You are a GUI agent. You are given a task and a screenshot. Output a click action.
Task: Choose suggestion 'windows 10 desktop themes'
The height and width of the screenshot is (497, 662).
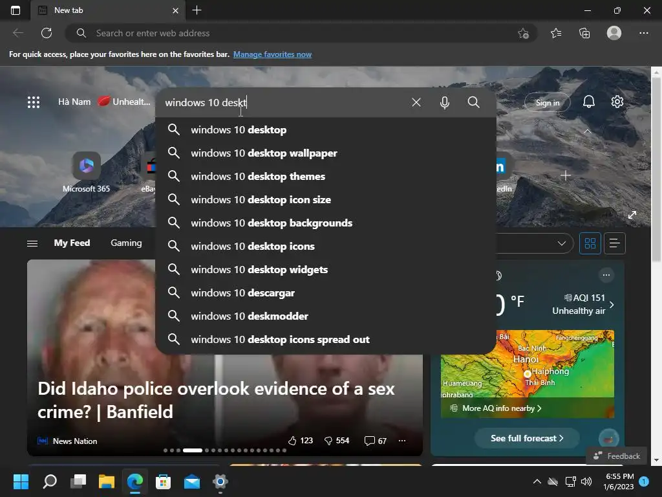coord(326,176)
